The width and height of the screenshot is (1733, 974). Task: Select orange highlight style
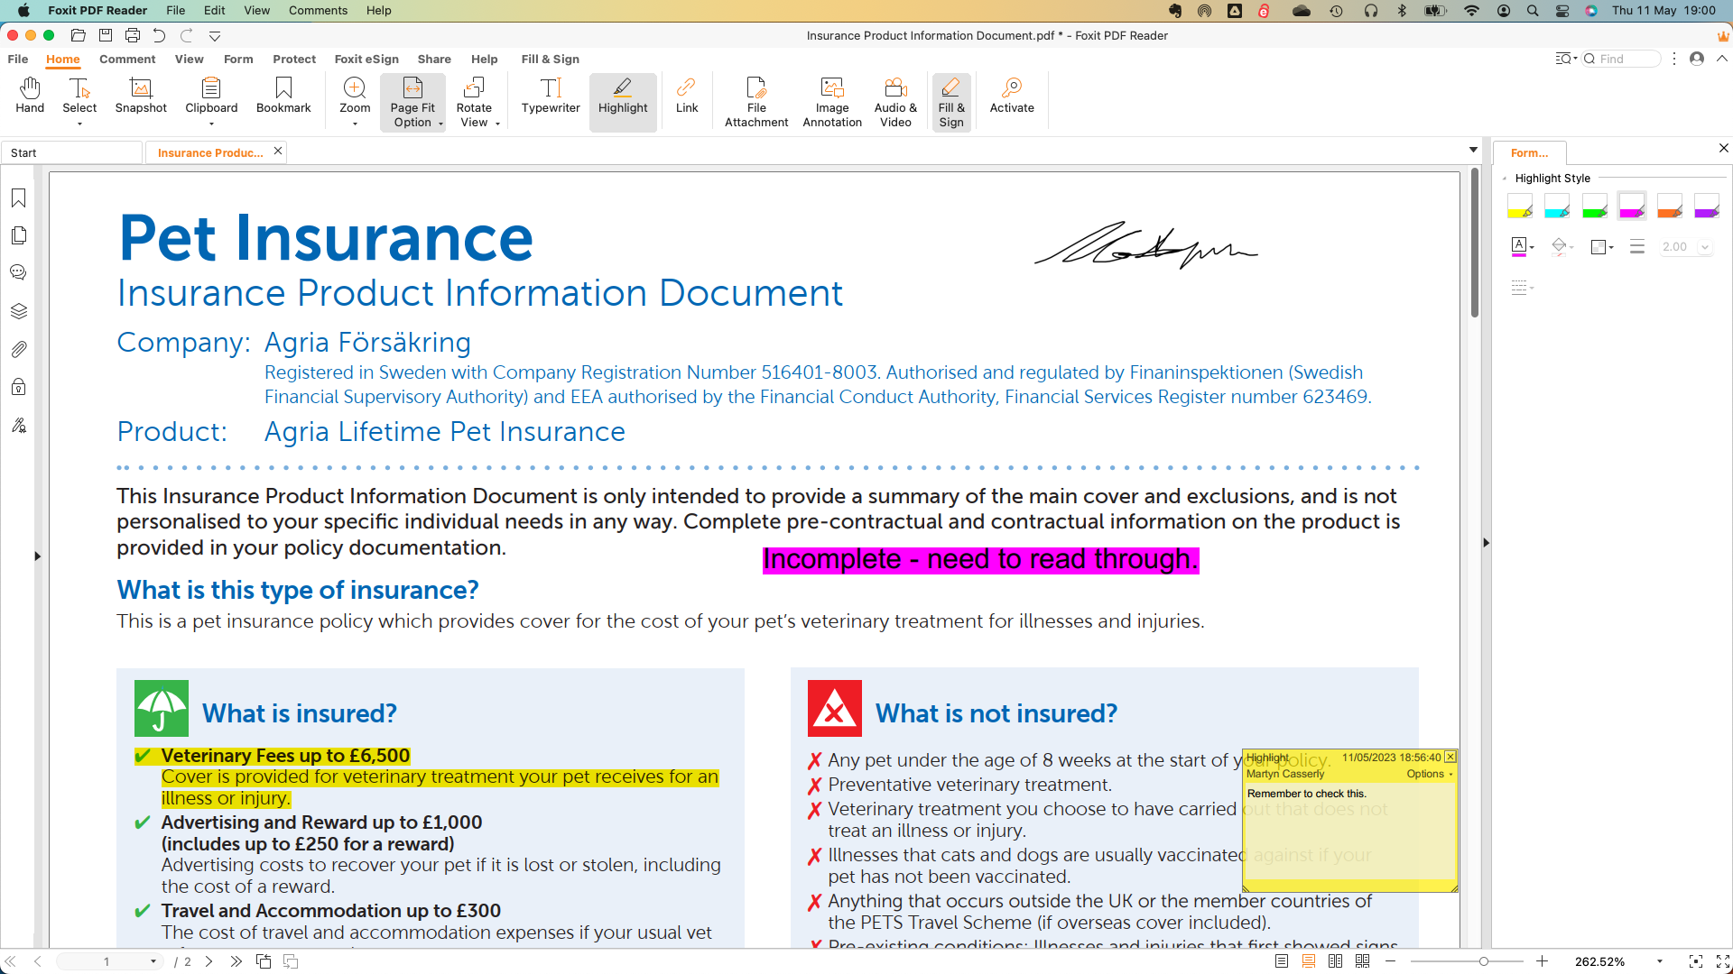pyautogui.click(x=1670, y=207)
